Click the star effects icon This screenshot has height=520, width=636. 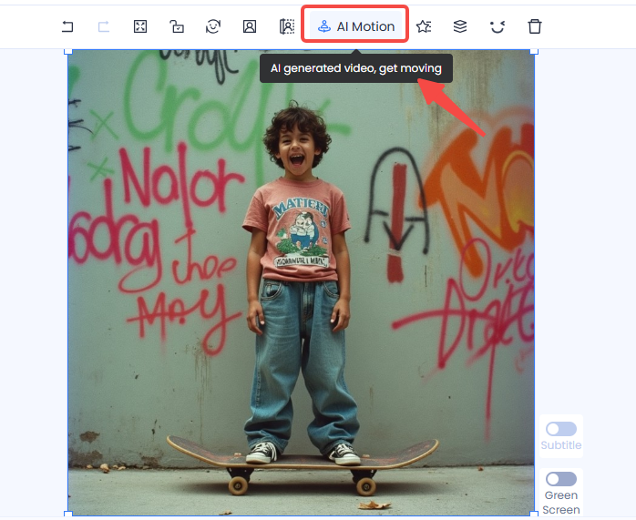(x=424, y=26)
